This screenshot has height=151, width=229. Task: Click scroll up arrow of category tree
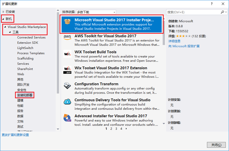(58, 10)
